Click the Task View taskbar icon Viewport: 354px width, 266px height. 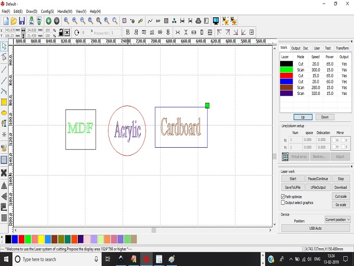[108, 259]
